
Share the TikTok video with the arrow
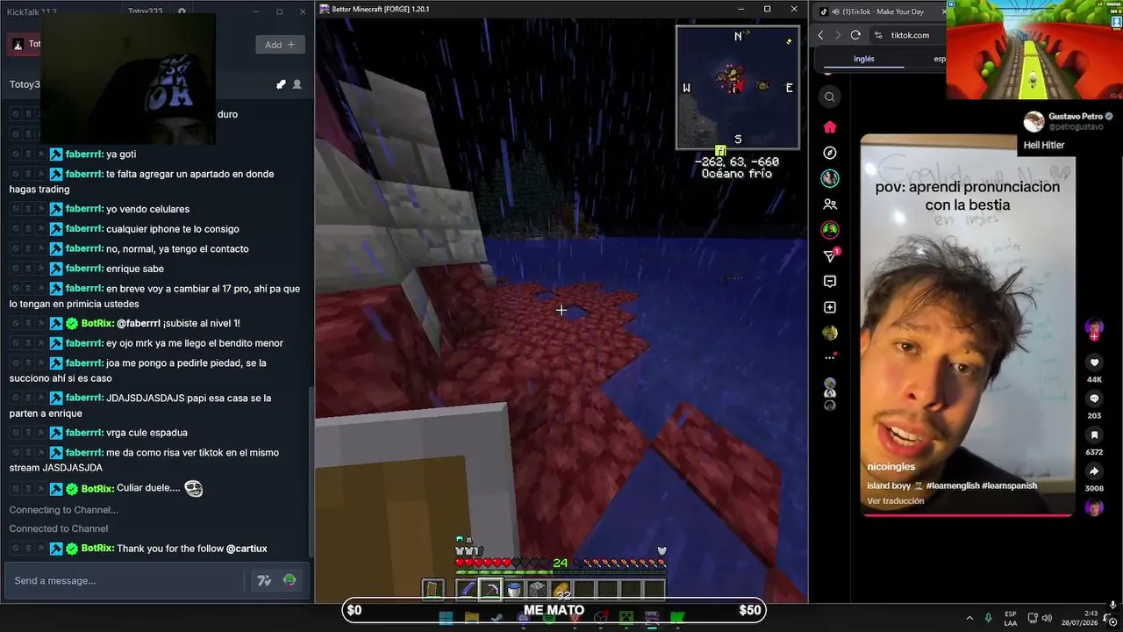[x=1094, y=471]
